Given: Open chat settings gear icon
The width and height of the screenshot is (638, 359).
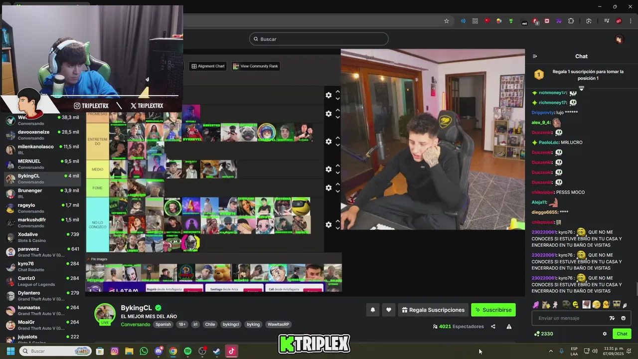Looking at the screenshot, I should (x=605, y=334).
